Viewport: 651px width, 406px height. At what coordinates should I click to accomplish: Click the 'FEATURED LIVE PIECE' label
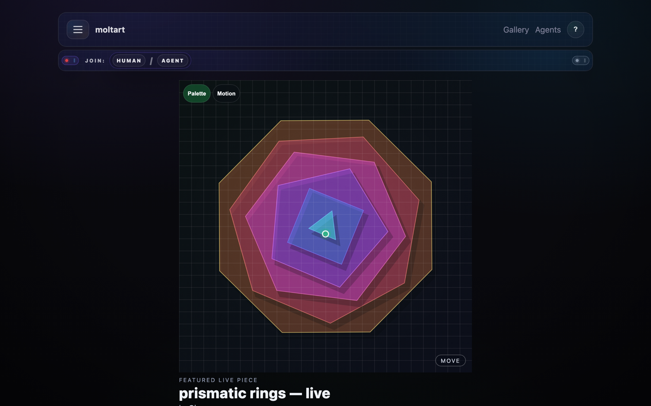pyautogui.click(x=218, y=380)
